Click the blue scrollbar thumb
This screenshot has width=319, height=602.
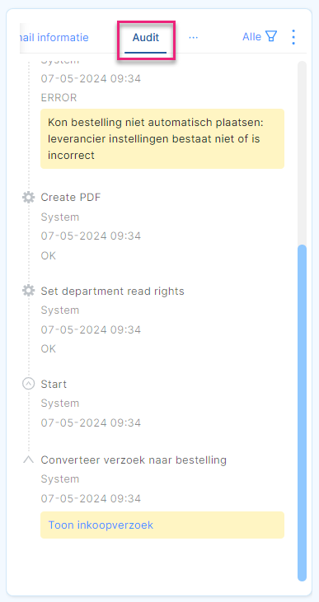[302, 413]
